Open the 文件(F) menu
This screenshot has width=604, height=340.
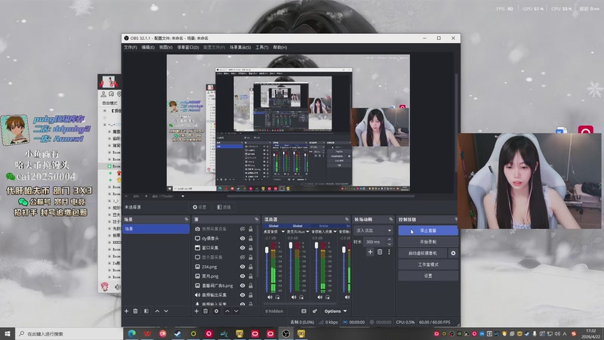pyautogui.click(x=131, y=48)
